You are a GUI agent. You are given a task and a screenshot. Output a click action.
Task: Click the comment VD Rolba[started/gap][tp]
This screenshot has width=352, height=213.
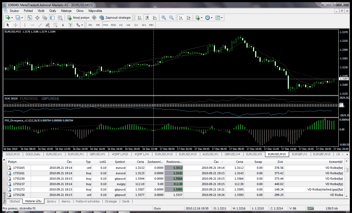pos(325,189)
